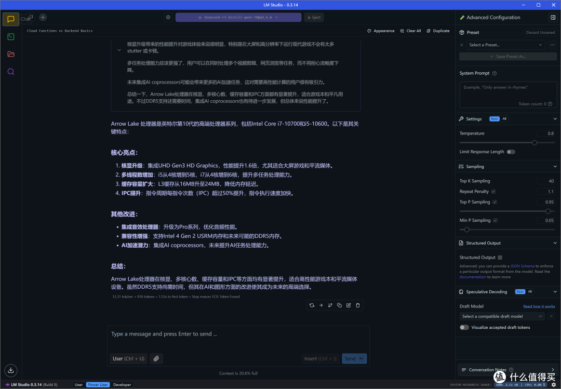The height and width of the screenshot is (389, 561).
Task: Regenerate the assistant response
Action: click(x=312, y=305)
